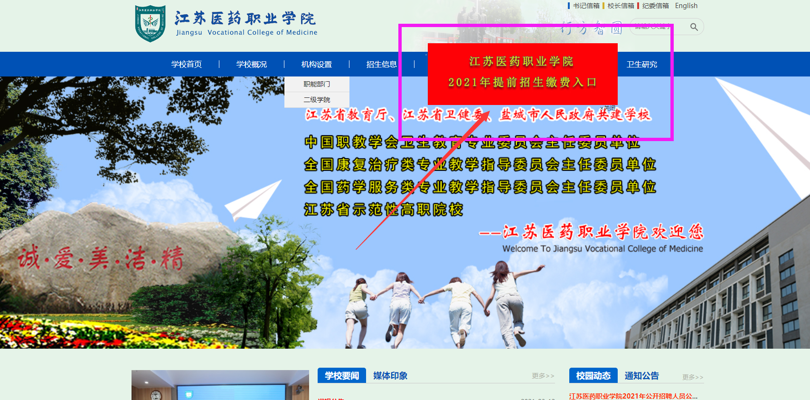Switch the site to English
This screenshot has height=400, width=810.
click(686, 6)
